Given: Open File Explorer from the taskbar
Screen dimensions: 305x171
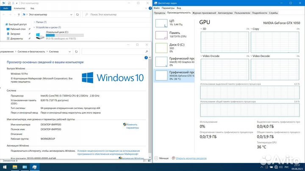Looking at the screenshot, I should (x=15, y=167).
